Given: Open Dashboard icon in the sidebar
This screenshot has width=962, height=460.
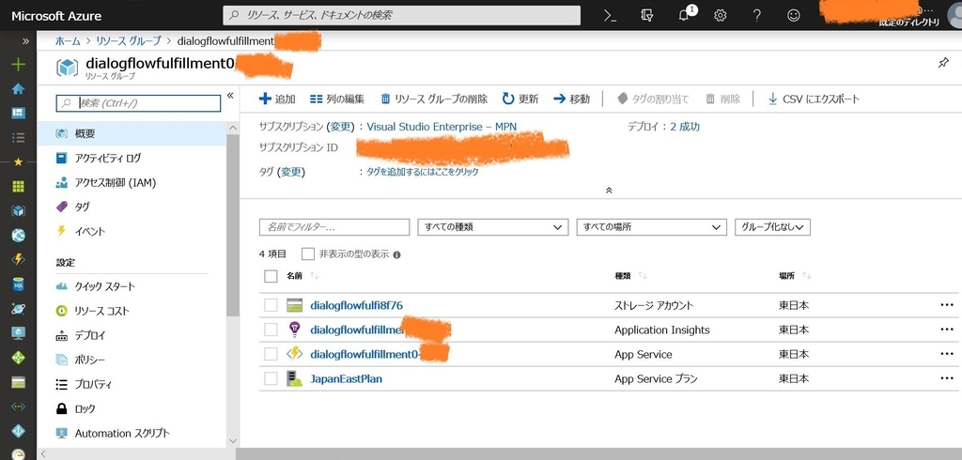Looking at the screenshot, I should tap(19, 113).
